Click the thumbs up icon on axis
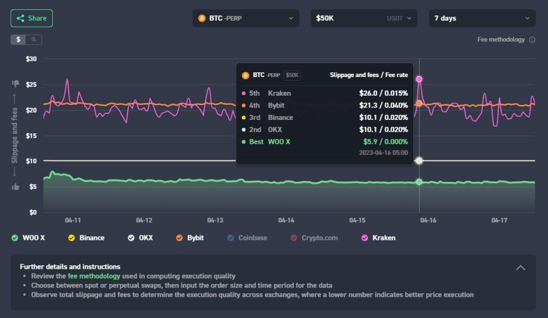548x318 pixels. click(x=16, y=187)
